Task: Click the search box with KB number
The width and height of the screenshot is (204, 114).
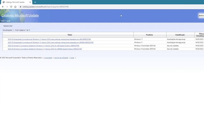Action: coord(201,16)
